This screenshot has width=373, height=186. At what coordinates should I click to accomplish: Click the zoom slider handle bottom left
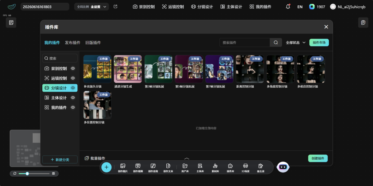click(27, 174)
